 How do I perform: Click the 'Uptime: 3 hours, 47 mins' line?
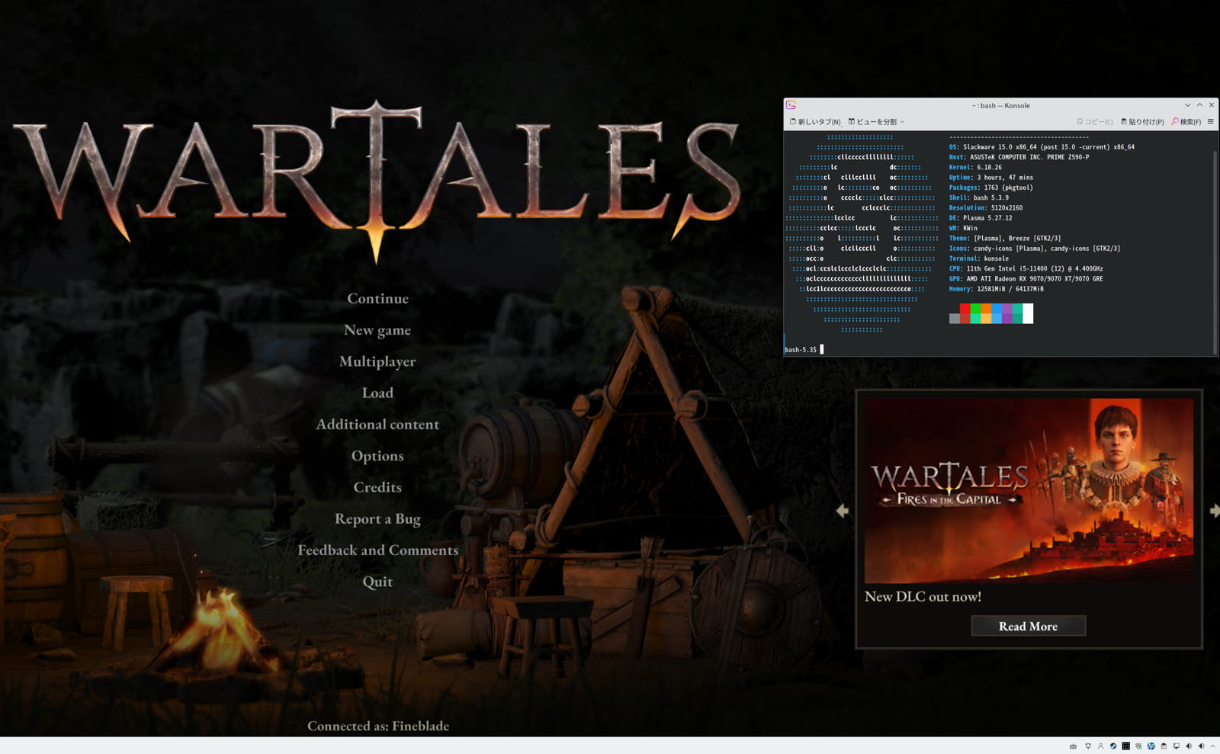pos(991,177)
